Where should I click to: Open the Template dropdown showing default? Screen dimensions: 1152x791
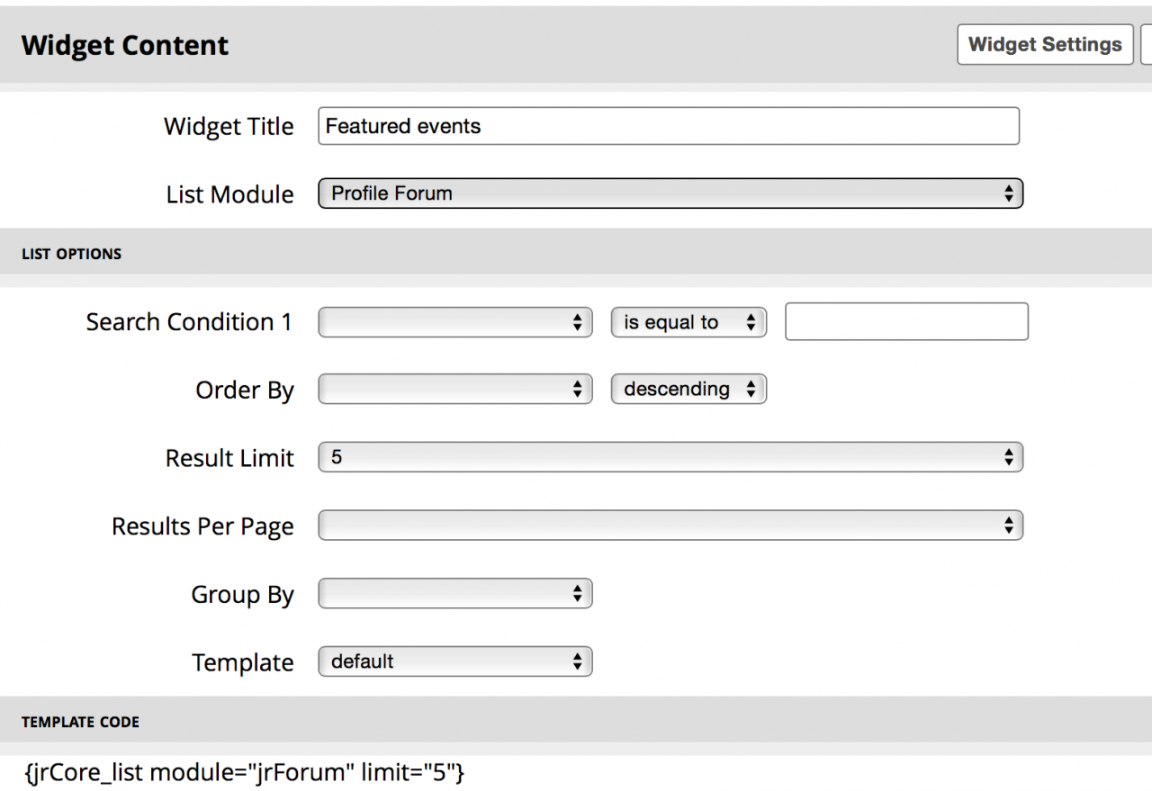pos(455,662)
